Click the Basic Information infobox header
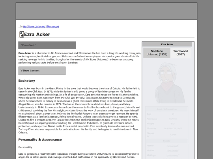This screenshot has height=159, width=213. [x=167, y=109]
